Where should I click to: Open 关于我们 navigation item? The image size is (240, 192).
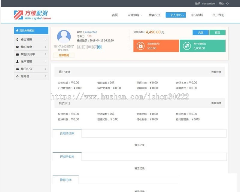[218, 15]
